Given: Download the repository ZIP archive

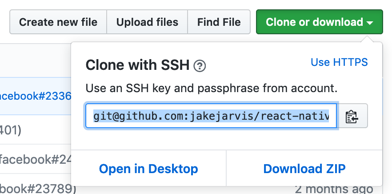Looking at the screenshot, I should pos(304,169).
